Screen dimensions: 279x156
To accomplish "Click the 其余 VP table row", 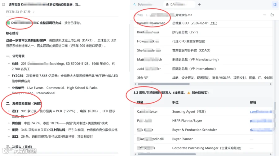I will 203,78.
